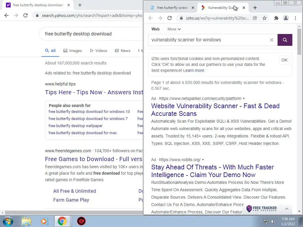The height and width of the screenshot is (227, 303).
Task: Close the 'free butterfly desktop download' tab
Action: click(69, 5)
